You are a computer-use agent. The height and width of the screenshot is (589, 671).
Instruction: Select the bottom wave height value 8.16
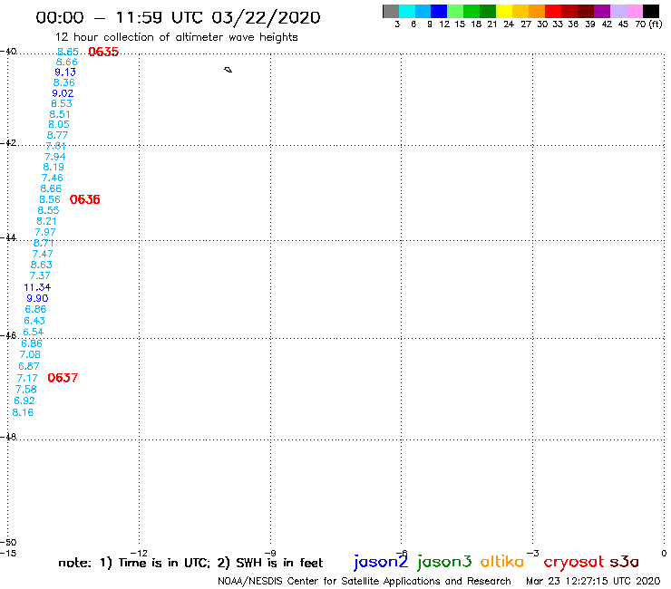(23, 412)
